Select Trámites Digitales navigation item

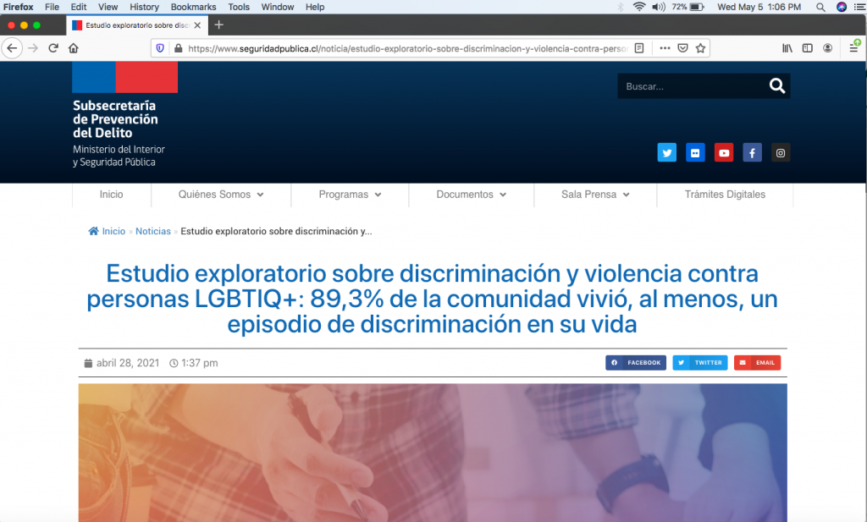pos(725,195)
